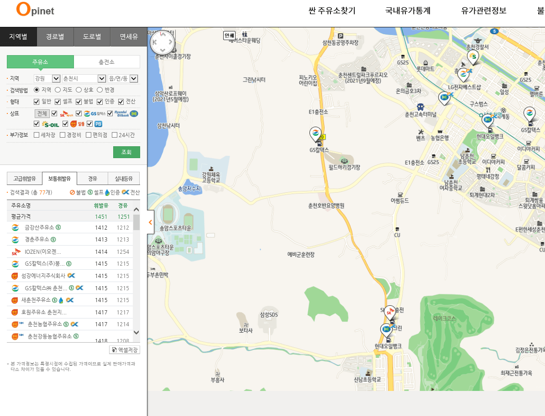
Task: Click the 엑셀저장 export button
Action: point(125,350)
